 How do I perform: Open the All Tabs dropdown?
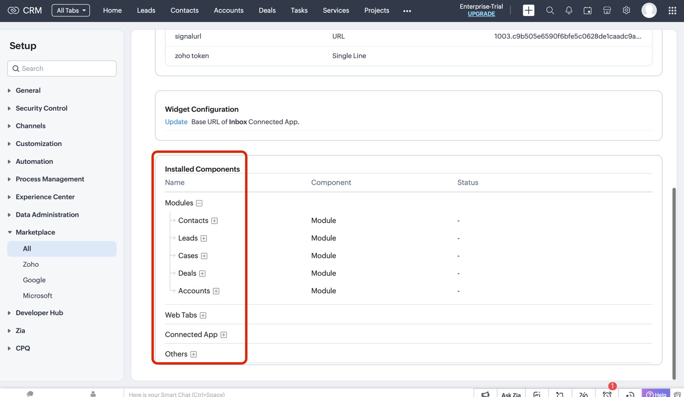tap(71, 10)
